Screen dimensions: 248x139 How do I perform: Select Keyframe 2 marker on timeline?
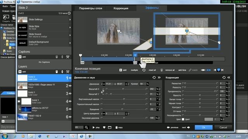[x=135, y=55]
